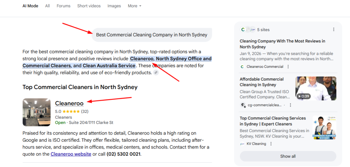Play the Affordable Commercial Cleaning video thumbnail
The image size is (350, 167).
[x=315, y=88]
